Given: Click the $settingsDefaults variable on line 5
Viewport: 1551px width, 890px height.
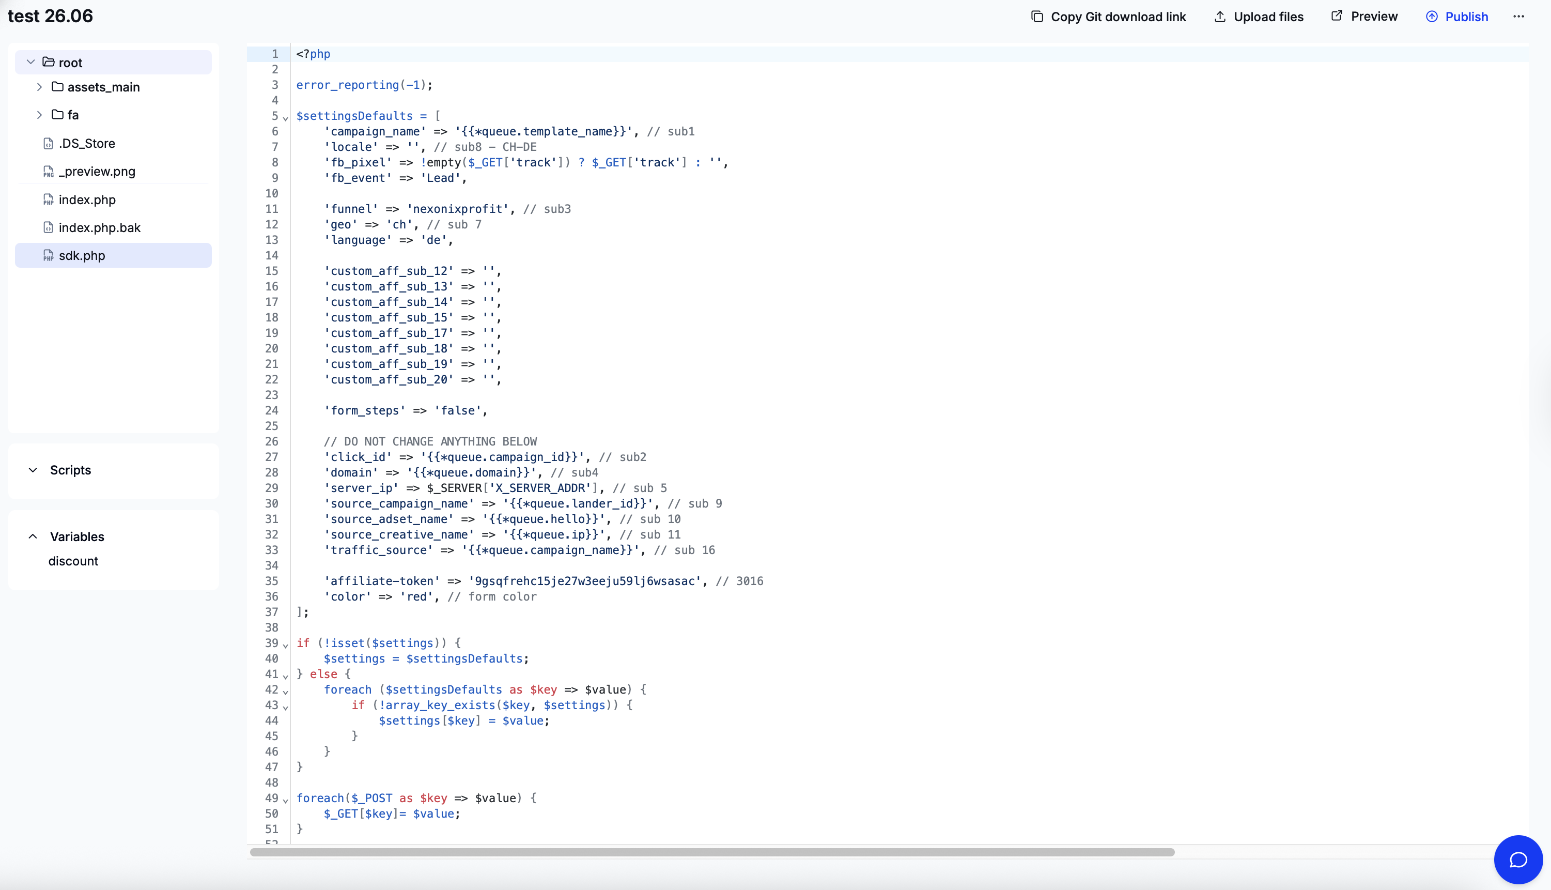Looking at the screenshot, I should point(354,116).
